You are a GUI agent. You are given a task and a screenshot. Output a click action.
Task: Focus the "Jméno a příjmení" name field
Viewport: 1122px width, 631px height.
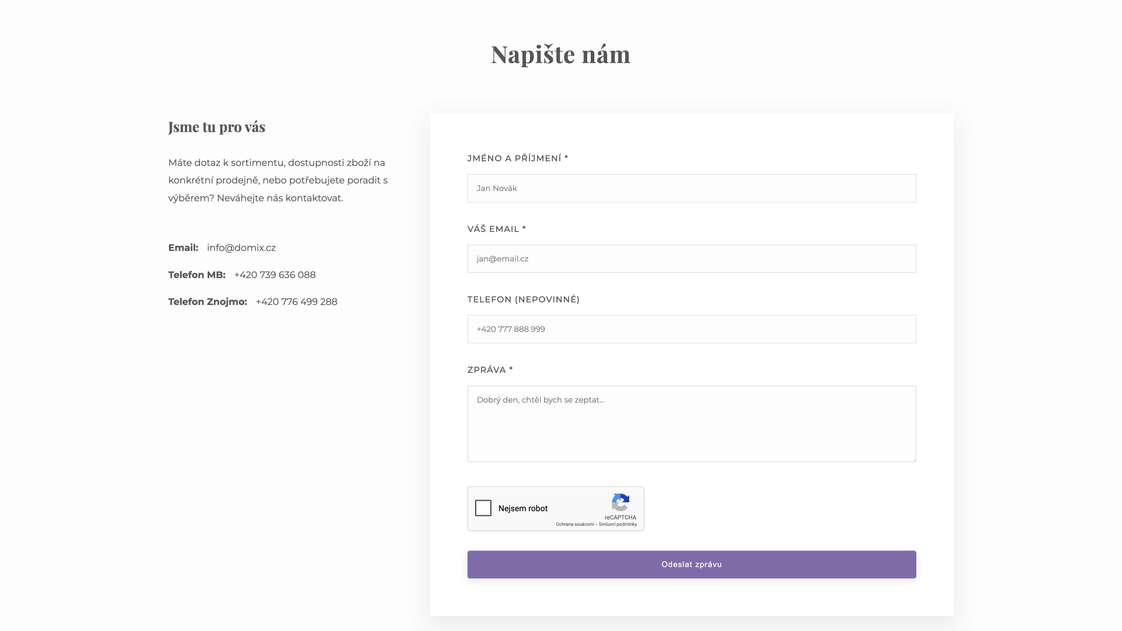[x=691, y=188]
